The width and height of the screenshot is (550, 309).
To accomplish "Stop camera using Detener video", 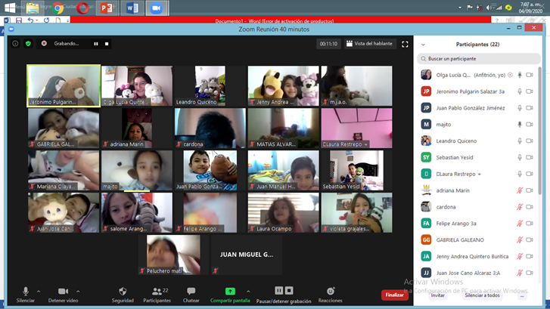I will [63, 292].
